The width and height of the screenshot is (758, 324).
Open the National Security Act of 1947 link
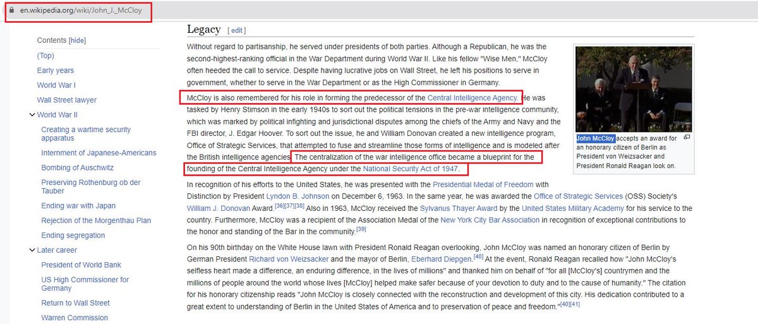pos(411,169)
